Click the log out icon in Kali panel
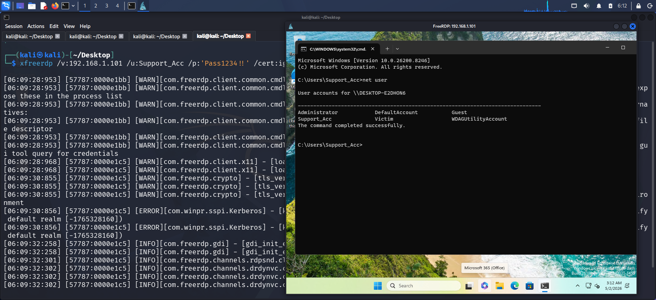This screenshot has width=656, height=300. click(x=650, y=6)
